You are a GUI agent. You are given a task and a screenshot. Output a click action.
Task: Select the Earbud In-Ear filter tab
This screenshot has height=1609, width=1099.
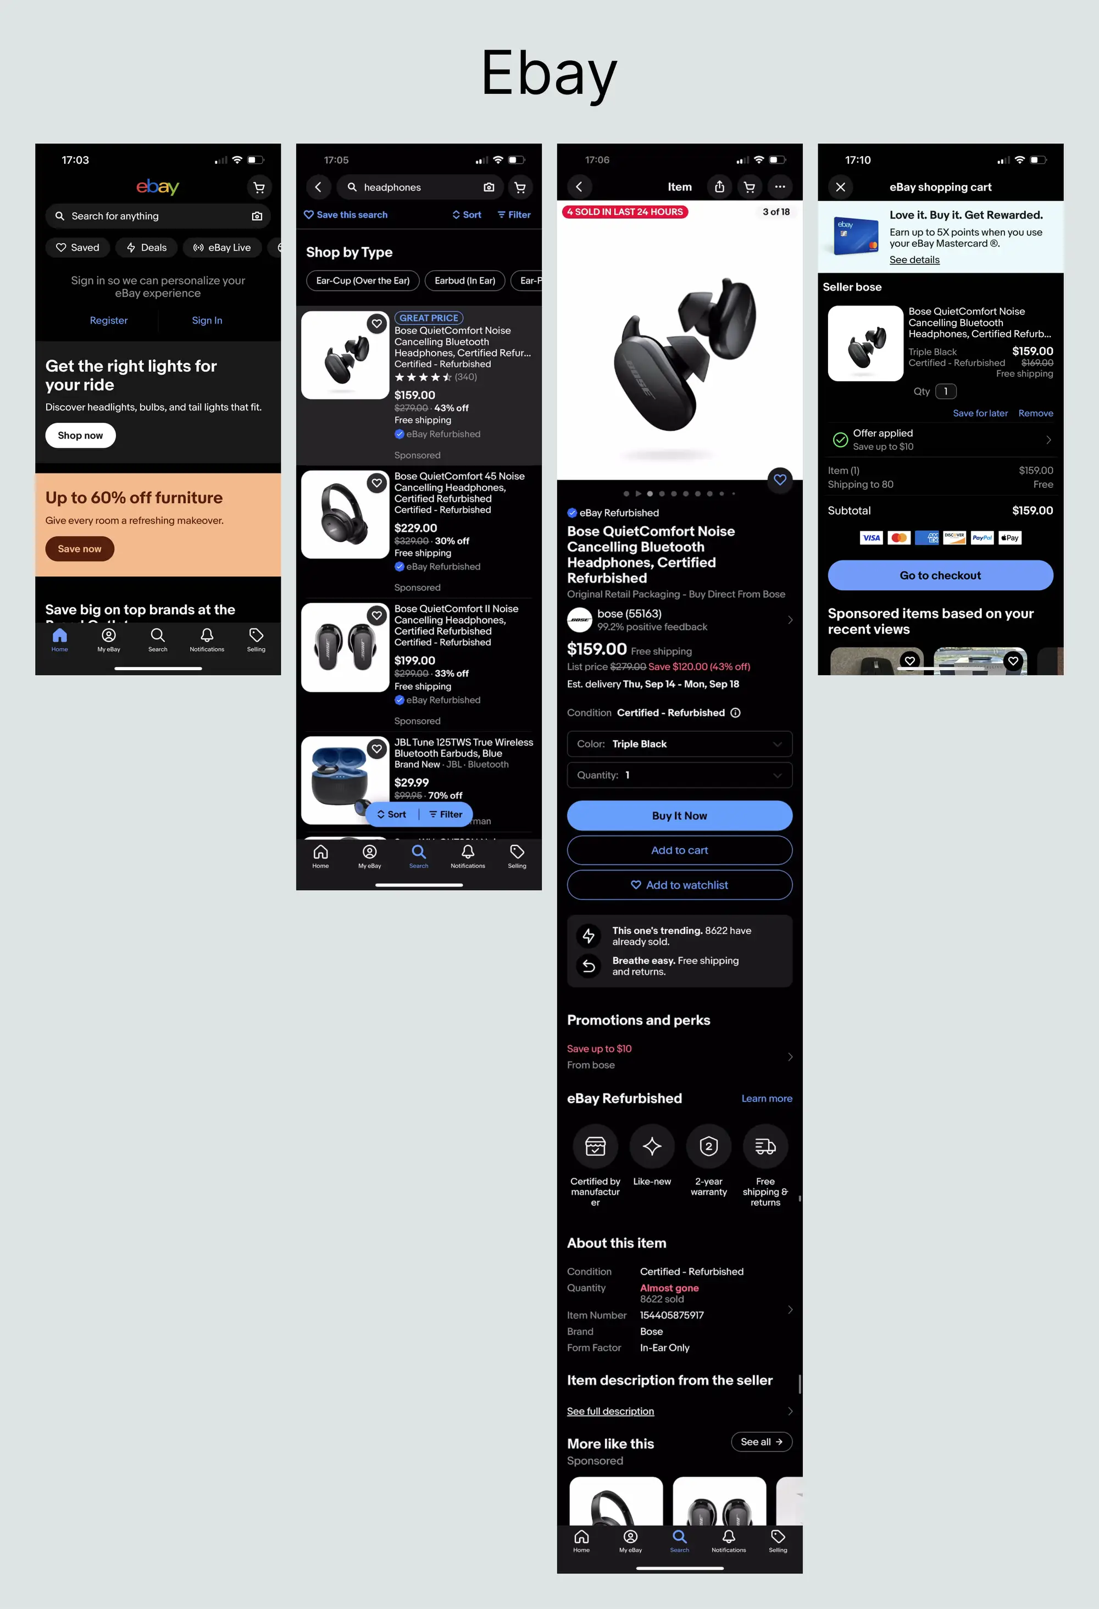coord(463,280)
